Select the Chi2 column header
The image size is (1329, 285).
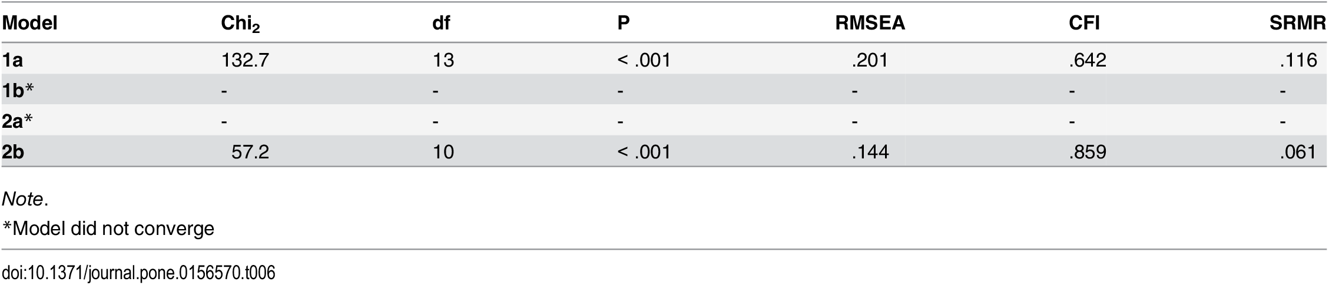coord(241,24)
